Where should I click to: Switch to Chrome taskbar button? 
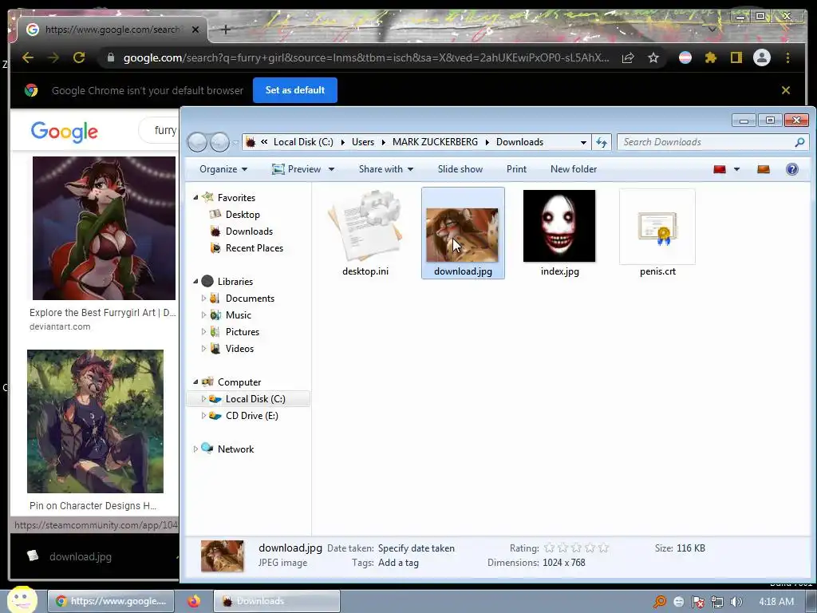(x=112, y=601)
